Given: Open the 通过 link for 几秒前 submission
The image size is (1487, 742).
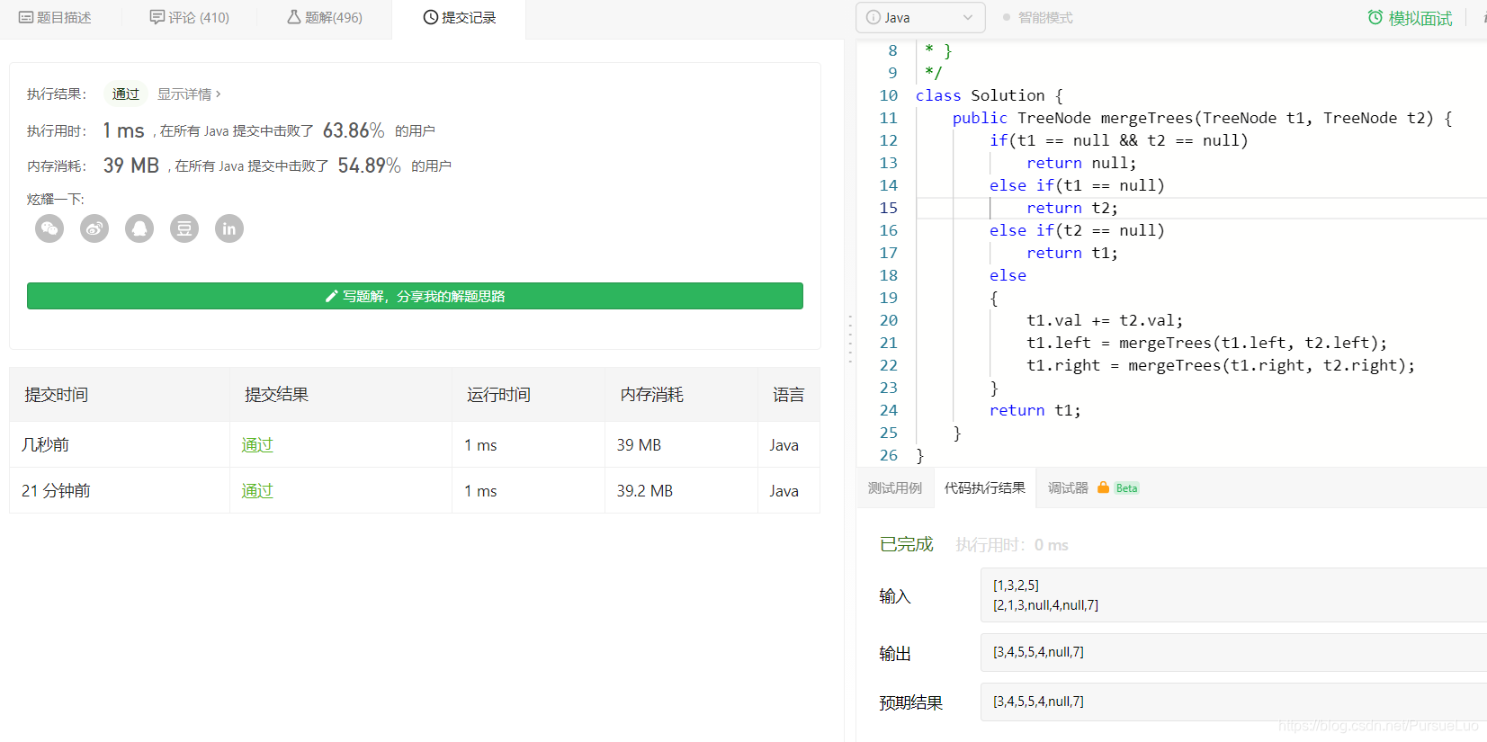Looking at the screenshot, I should coord(257,445).
